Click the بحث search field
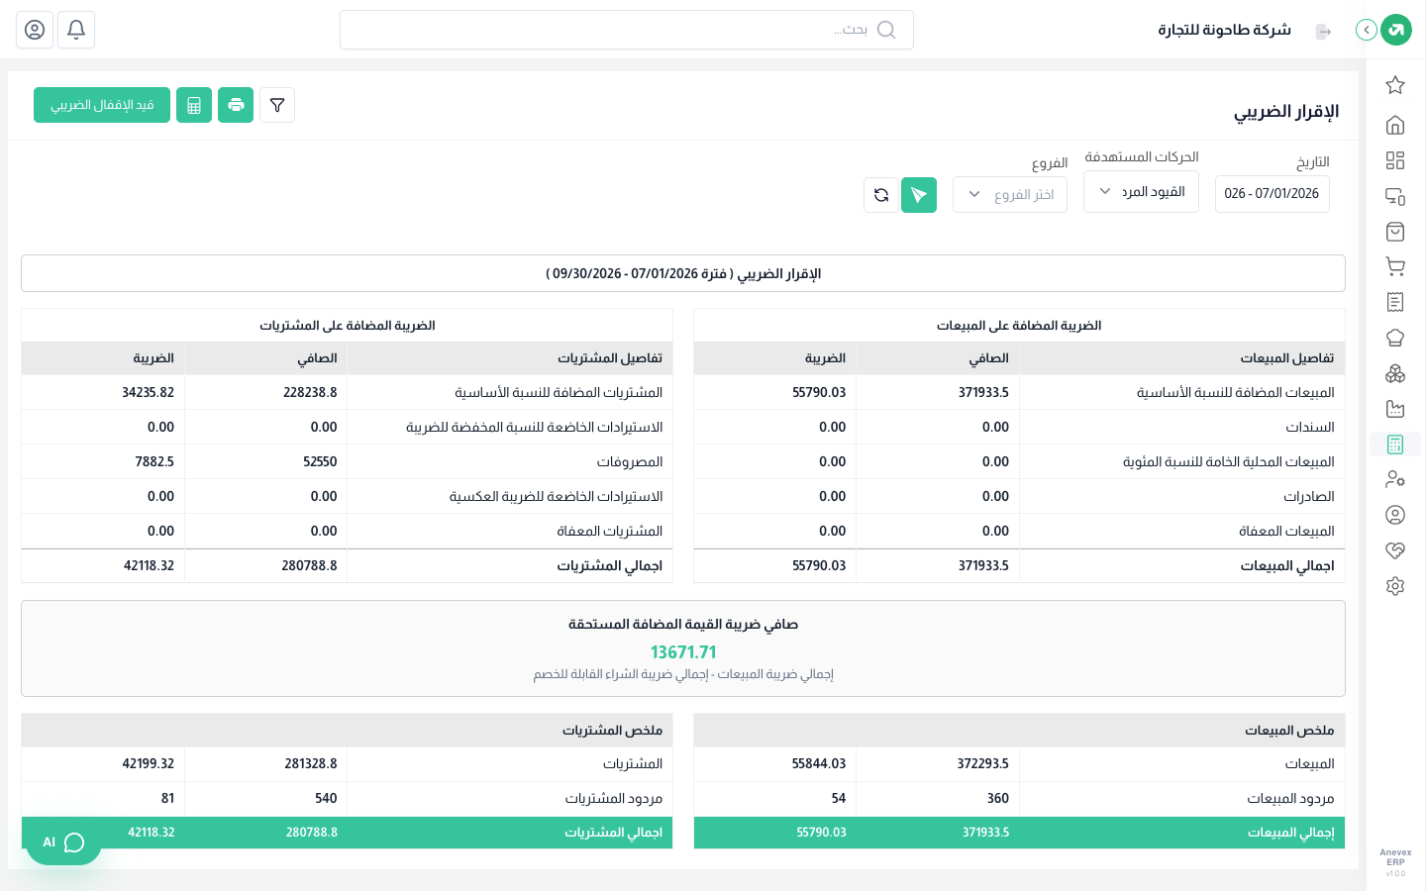Viewport: 1426px width, 891px height. point(627,30)
